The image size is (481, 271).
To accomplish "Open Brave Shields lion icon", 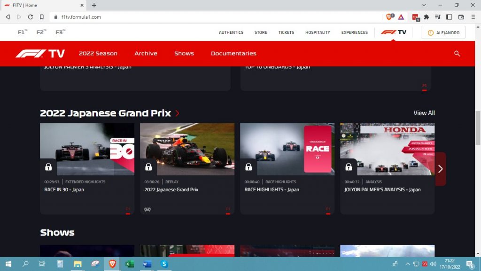I will pos(389,17).
